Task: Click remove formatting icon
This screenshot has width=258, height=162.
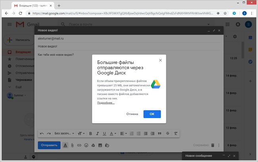Action: click(175, 133)
